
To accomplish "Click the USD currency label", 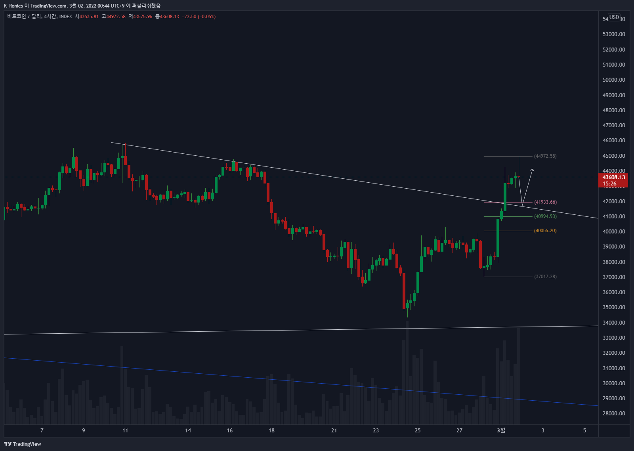I will 614,17.
